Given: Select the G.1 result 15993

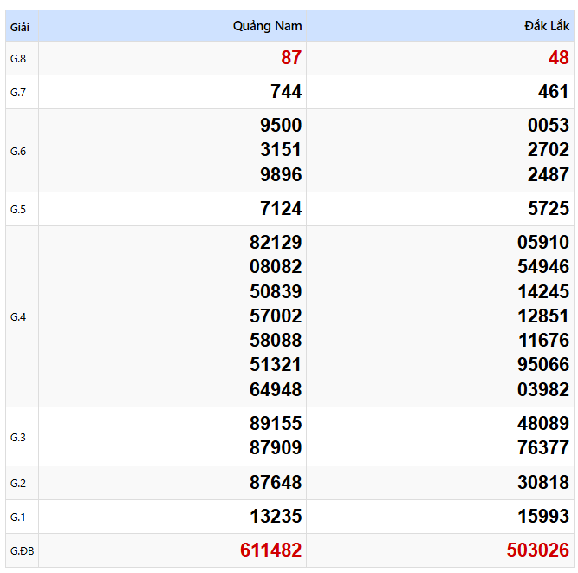Looking at the screenshot, I should (543, 516).
